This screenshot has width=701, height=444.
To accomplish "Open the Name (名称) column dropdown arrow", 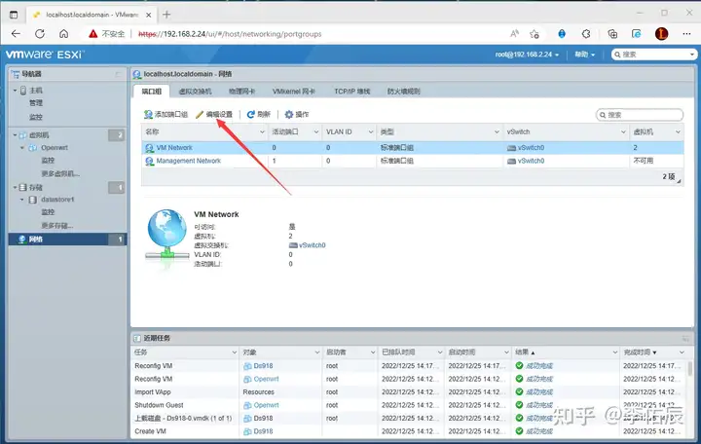I will tap(263, 131).
